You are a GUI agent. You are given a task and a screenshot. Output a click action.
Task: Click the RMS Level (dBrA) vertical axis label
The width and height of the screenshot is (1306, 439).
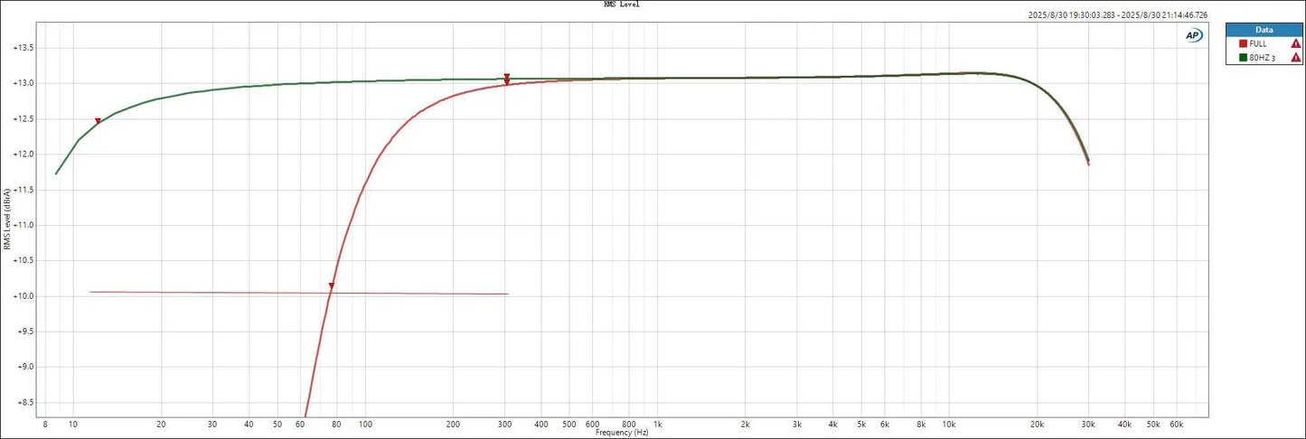7,219
